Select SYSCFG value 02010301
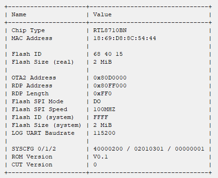This screenshot has height=178, width=218. [x=149, y=149]
